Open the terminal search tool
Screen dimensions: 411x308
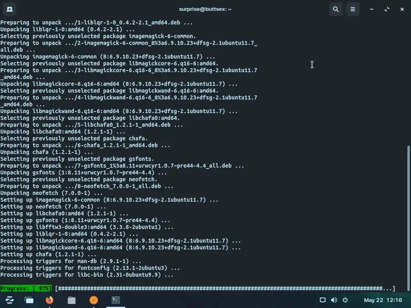point(336,9)
